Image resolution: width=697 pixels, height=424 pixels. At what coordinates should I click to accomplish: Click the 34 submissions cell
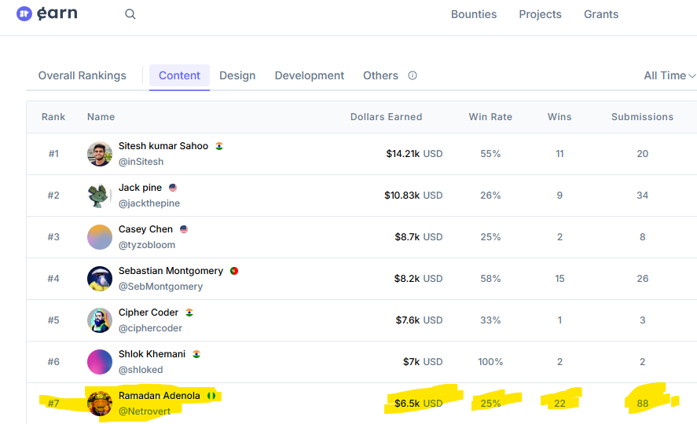tap(642, 196)
